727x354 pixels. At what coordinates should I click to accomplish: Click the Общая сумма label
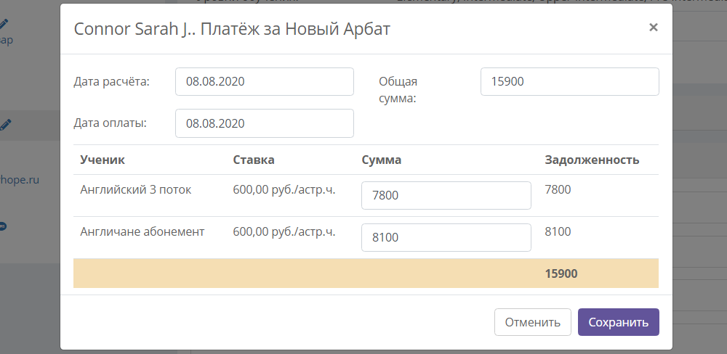click(x=398, y=90)
